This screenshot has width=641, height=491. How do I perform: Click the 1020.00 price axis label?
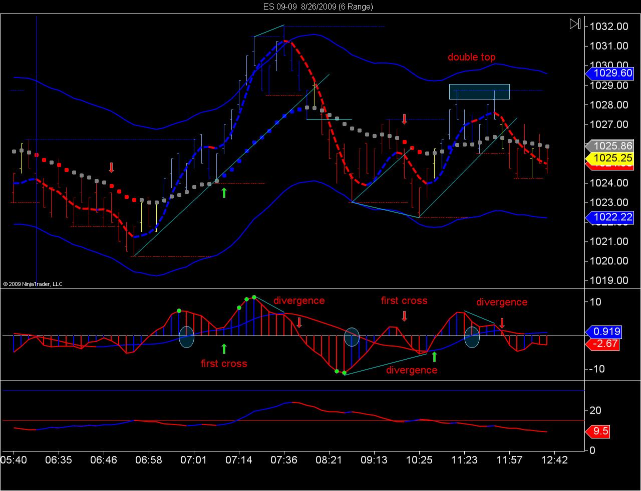608,260
